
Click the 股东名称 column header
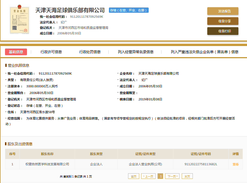(x=47, y=154)
